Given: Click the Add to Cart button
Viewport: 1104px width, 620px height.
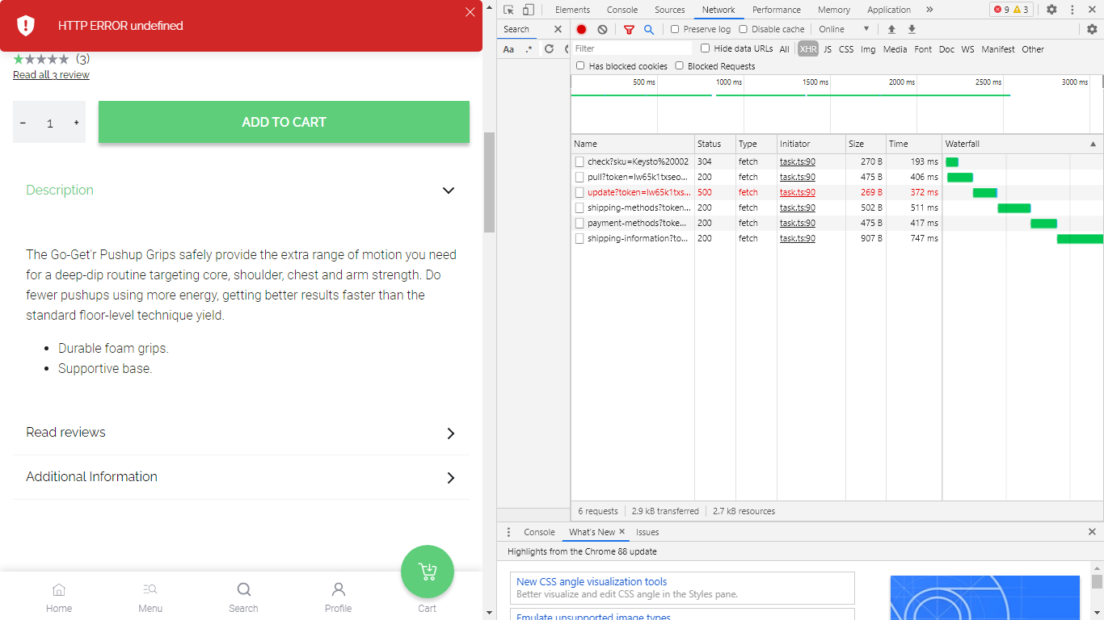Looking at the screenshot, I should [284, 122].
